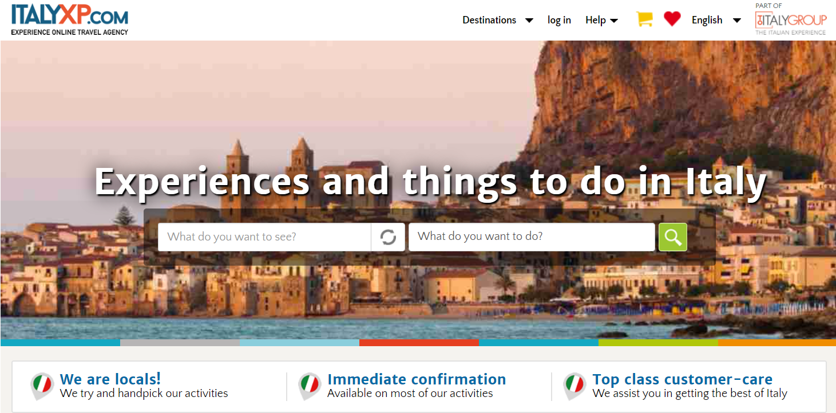Open the Help dropdown menu

click(x=601, y=20)
